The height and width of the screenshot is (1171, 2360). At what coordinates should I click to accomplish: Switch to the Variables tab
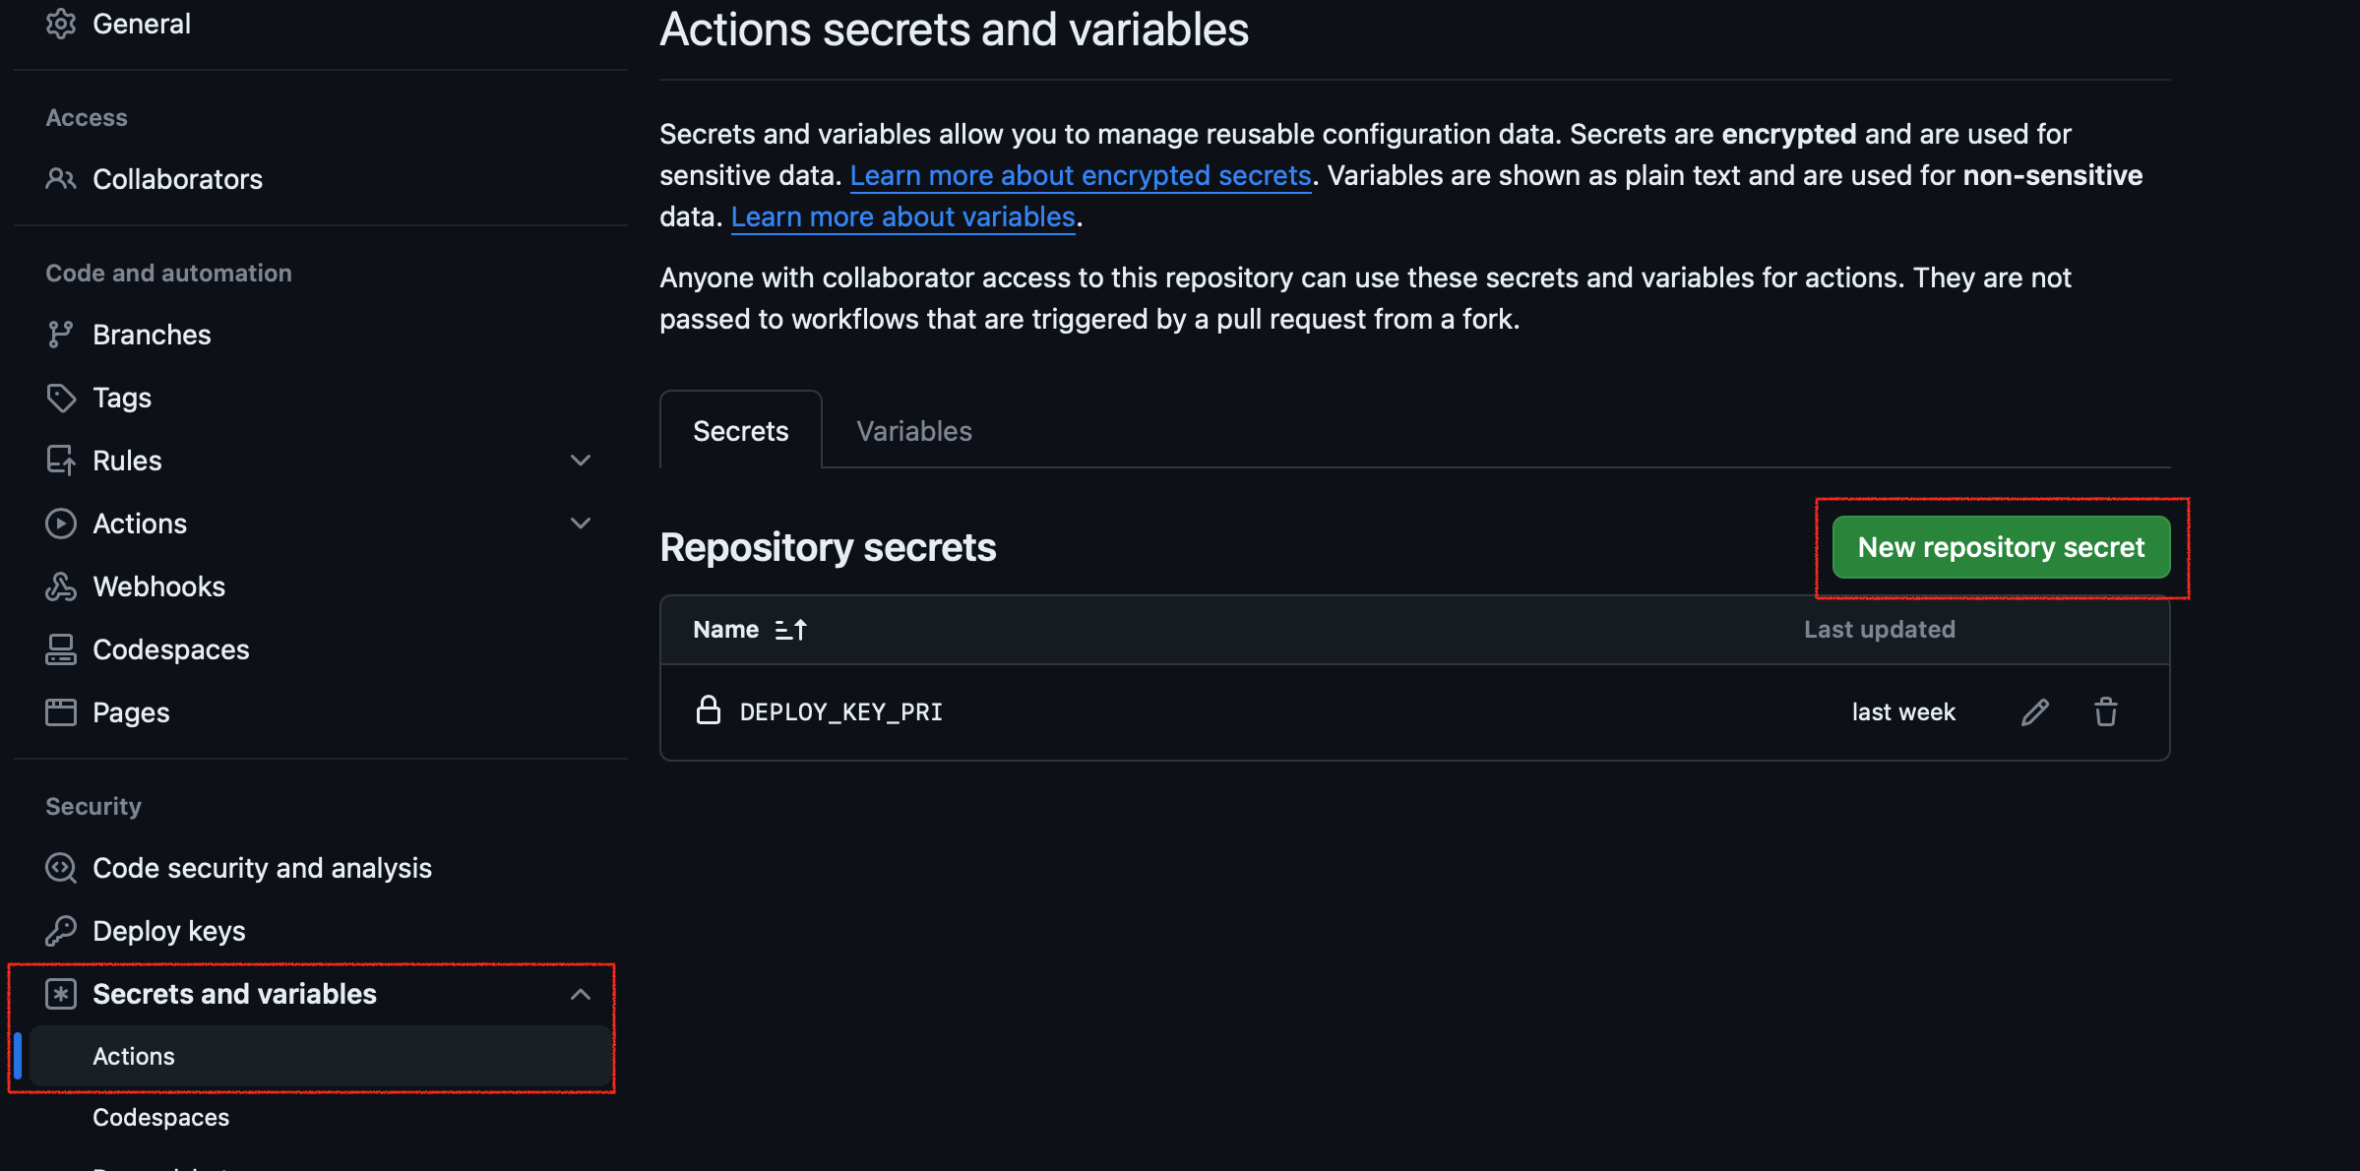click(x=912, y=430)
